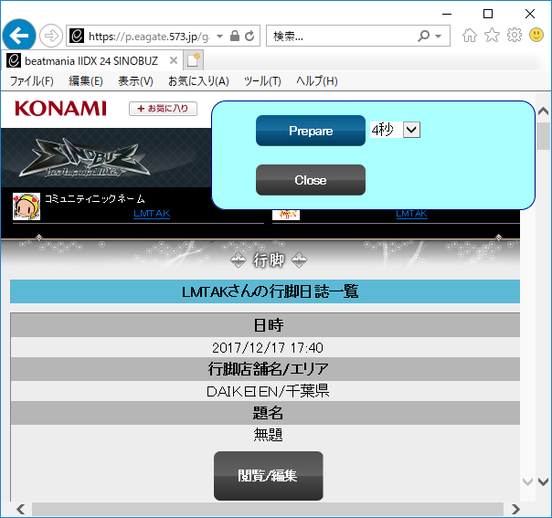Open Favorites star icon
This screenshot has height=518, width=552.
pos(492,36)
